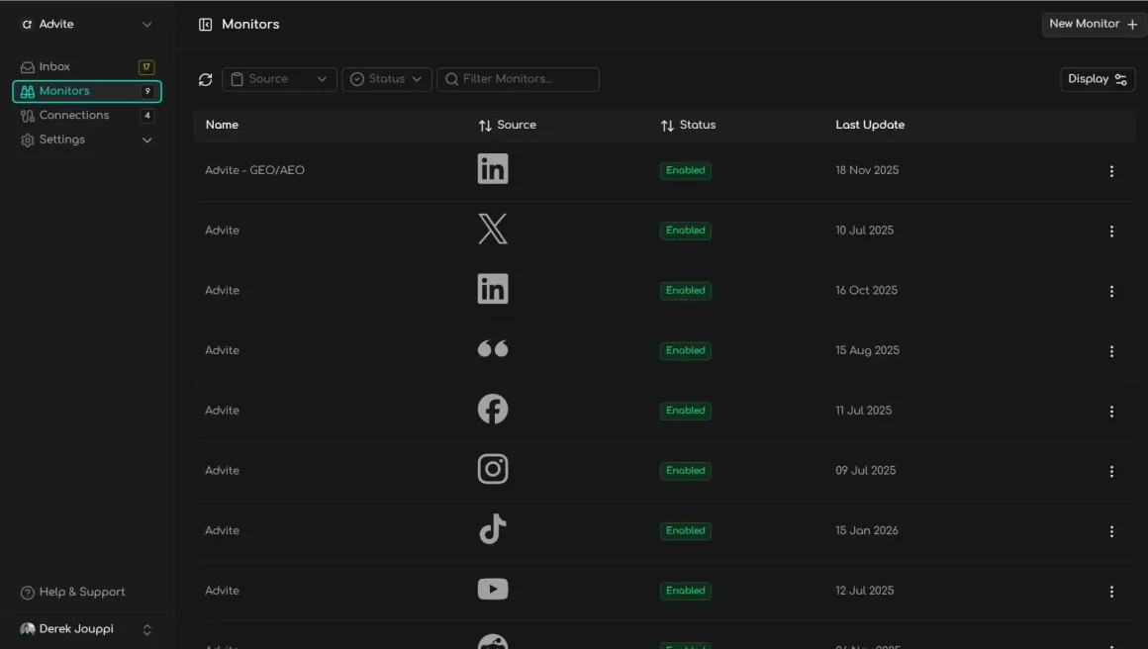Select the TikTok source icon

pos(493,529)
